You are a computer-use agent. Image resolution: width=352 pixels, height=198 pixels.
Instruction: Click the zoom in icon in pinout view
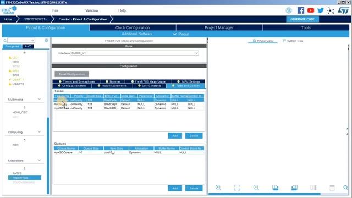tap(218, 188)
